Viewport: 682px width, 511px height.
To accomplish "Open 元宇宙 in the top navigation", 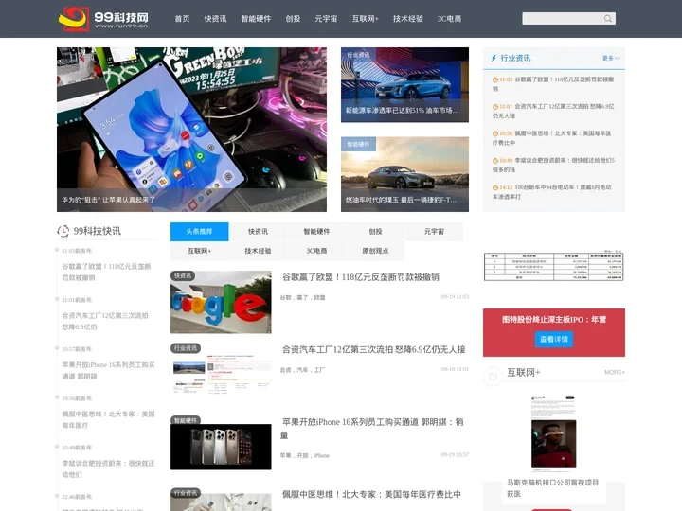I will click(x=326, y=19).
